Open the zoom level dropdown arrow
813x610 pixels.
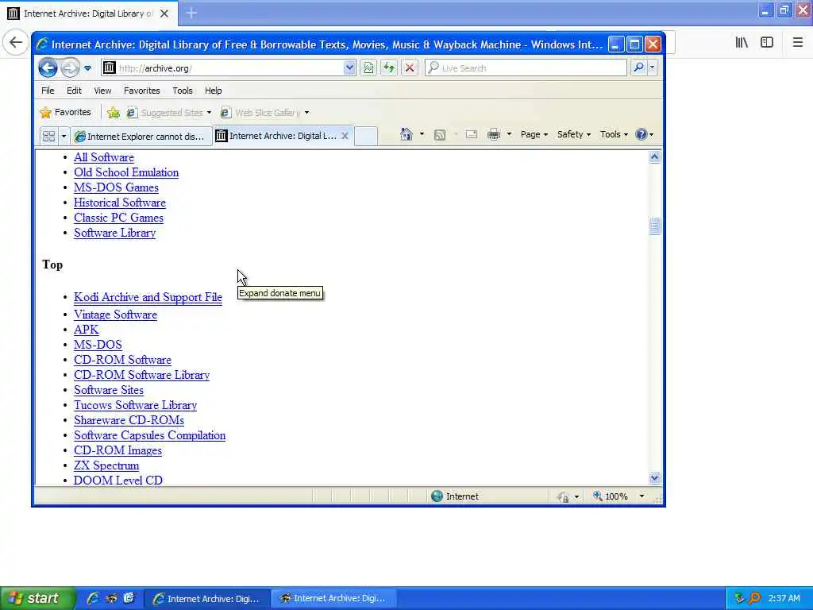coord(642,496)
